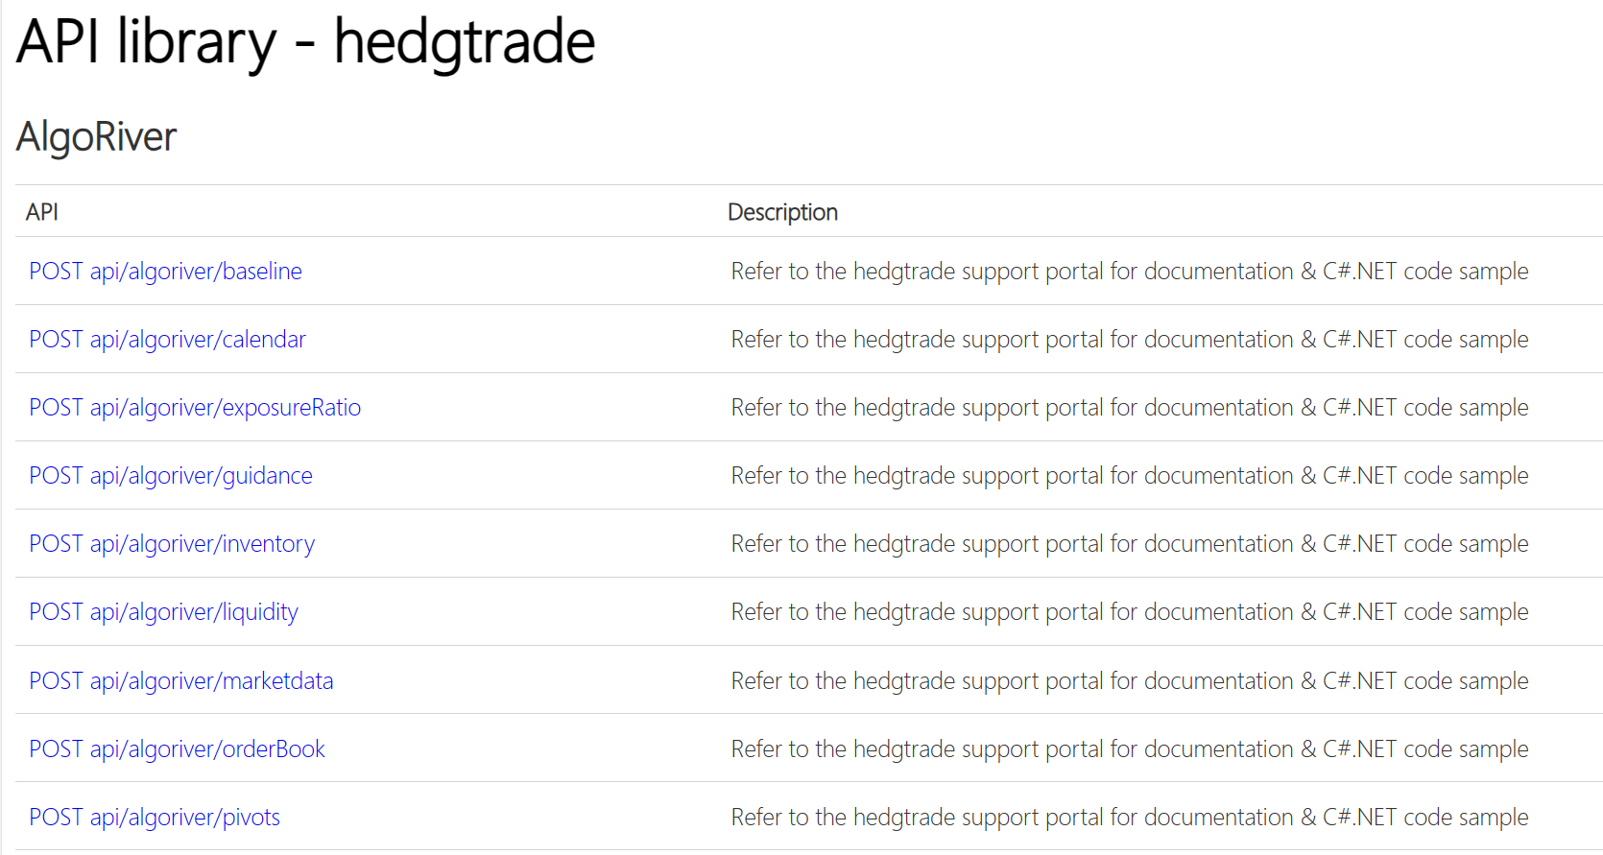
Task: Click the orderBook row description text
Action: [x=1130, y=749]
